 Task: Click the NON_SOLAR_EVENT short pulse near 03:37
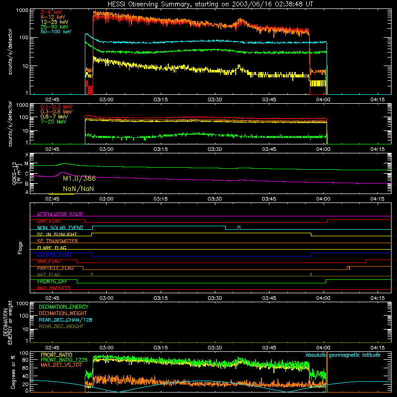(x=239, y=228)
